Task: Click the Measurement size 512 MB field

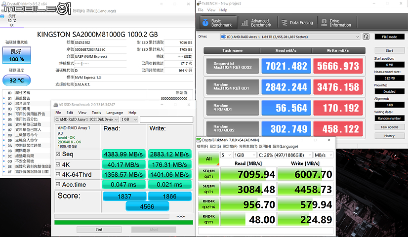Action: 390,78
